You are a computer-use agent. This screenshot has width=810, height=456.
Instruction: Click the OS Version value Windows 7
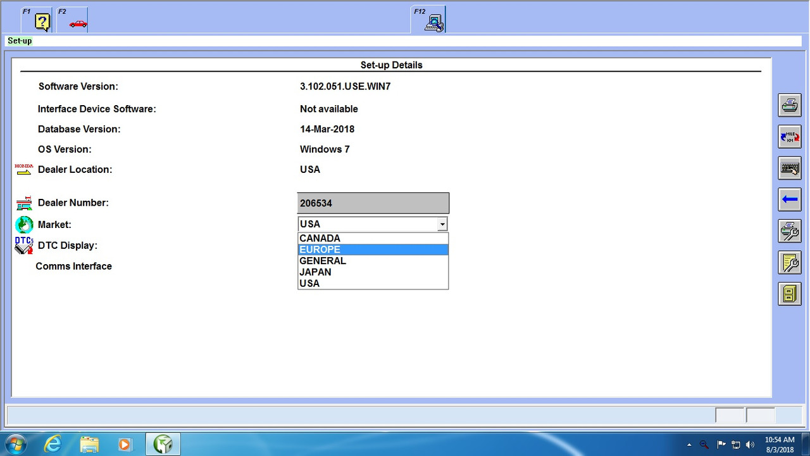tap(325, 149)
